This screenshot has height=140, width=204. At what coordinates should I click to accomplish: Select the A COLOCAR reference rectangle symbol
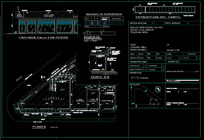[134, 78]
